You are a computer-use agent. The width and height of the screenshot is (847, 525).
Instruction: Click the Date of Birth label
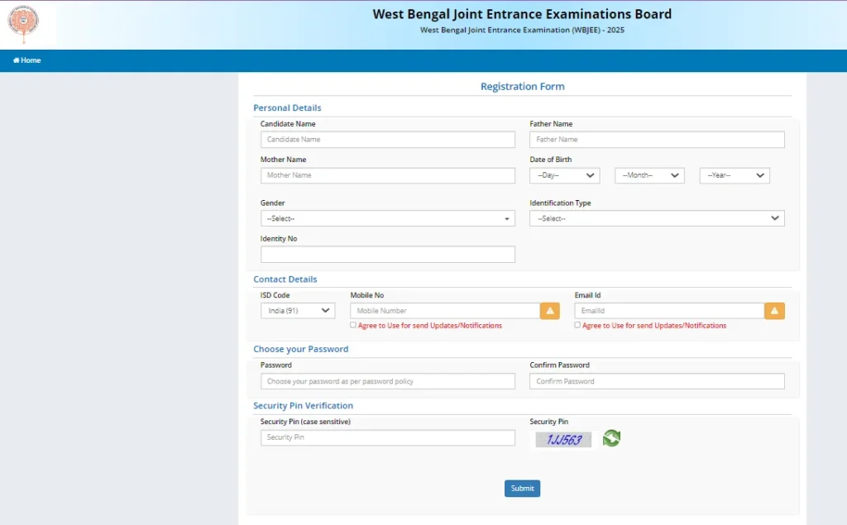[x=550, y=160]
